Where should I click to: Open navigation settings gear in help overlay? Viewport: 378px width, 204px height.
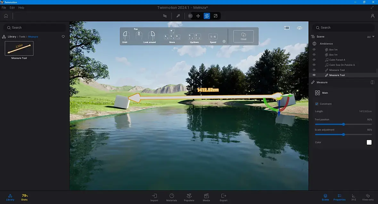click(x=224, y=41)
